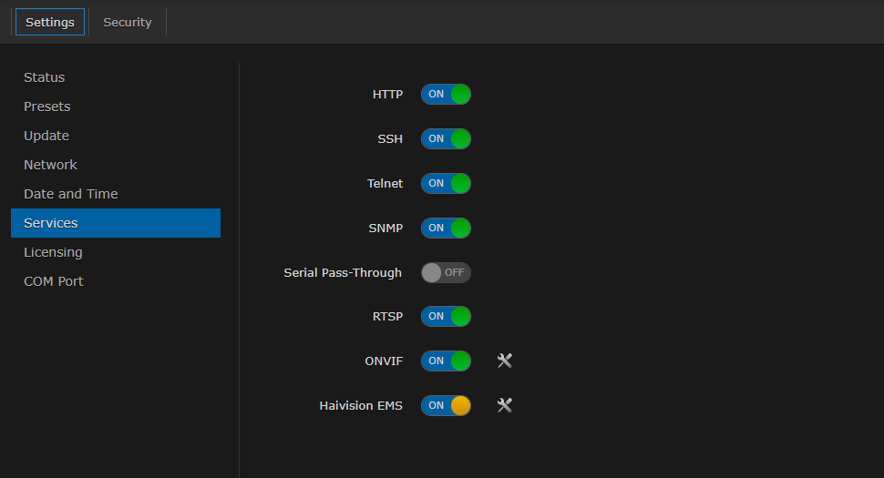Image resolution: width=884 pixels, height=478 pixels.
Task: Toggle the Haivision EMS switch
Action: (x=446, y=405)
